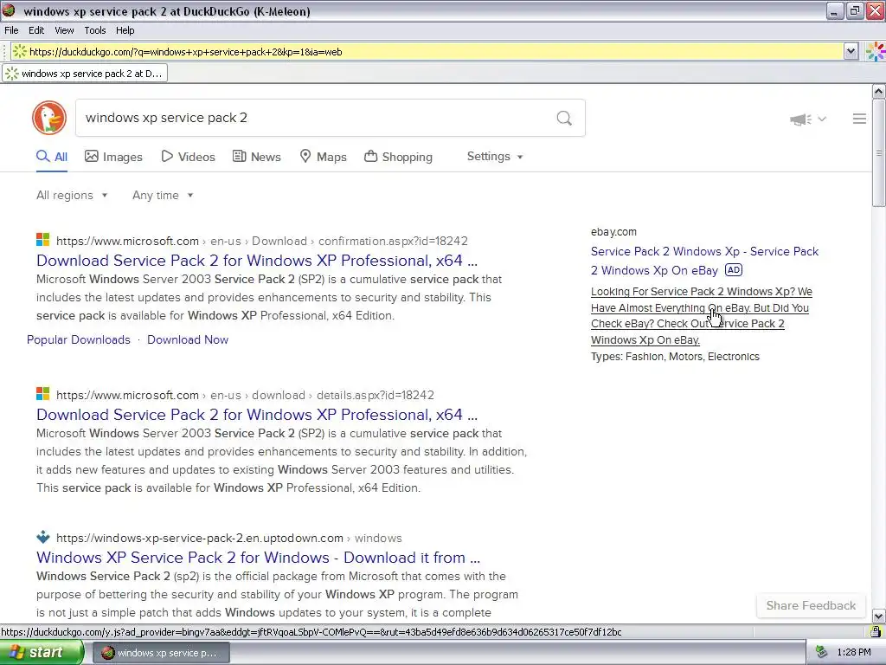Click the loading icon in URL bar

(20, 51)
